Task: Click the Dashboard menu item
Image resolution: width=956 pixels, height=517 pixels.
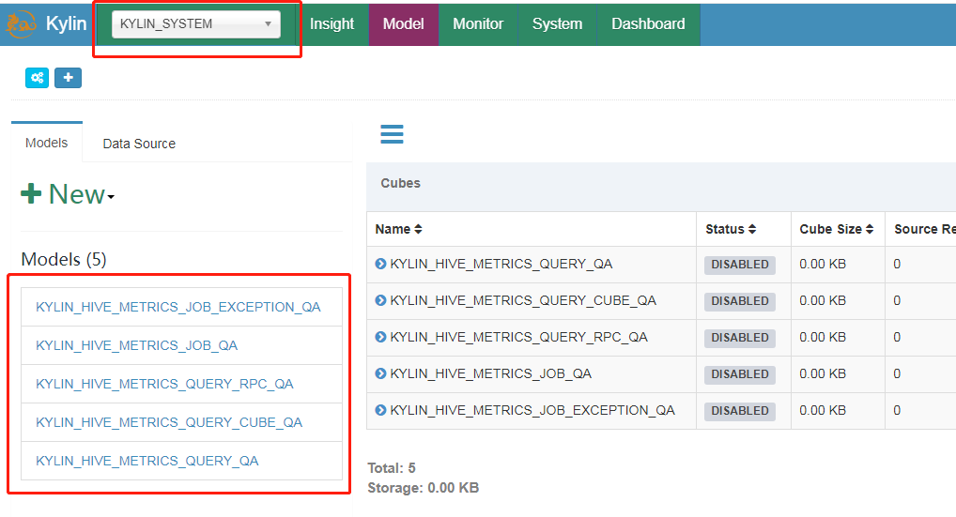Action: [x=648, y=24]
